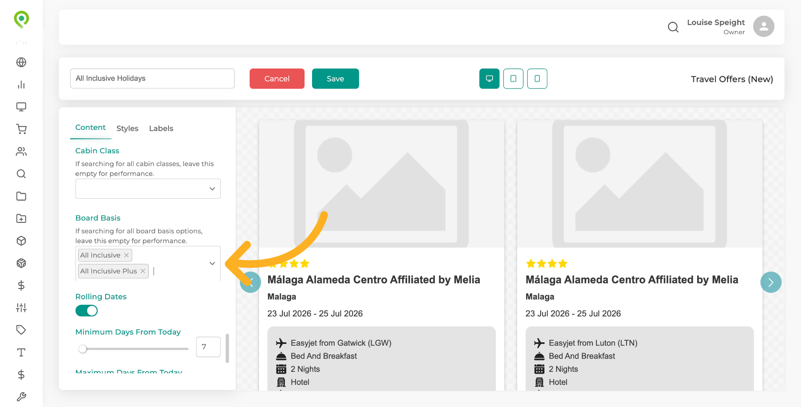Remove the All Inclusive Plus tag
The width and height of the screenshot is (801, 407).
click(143, 271)
